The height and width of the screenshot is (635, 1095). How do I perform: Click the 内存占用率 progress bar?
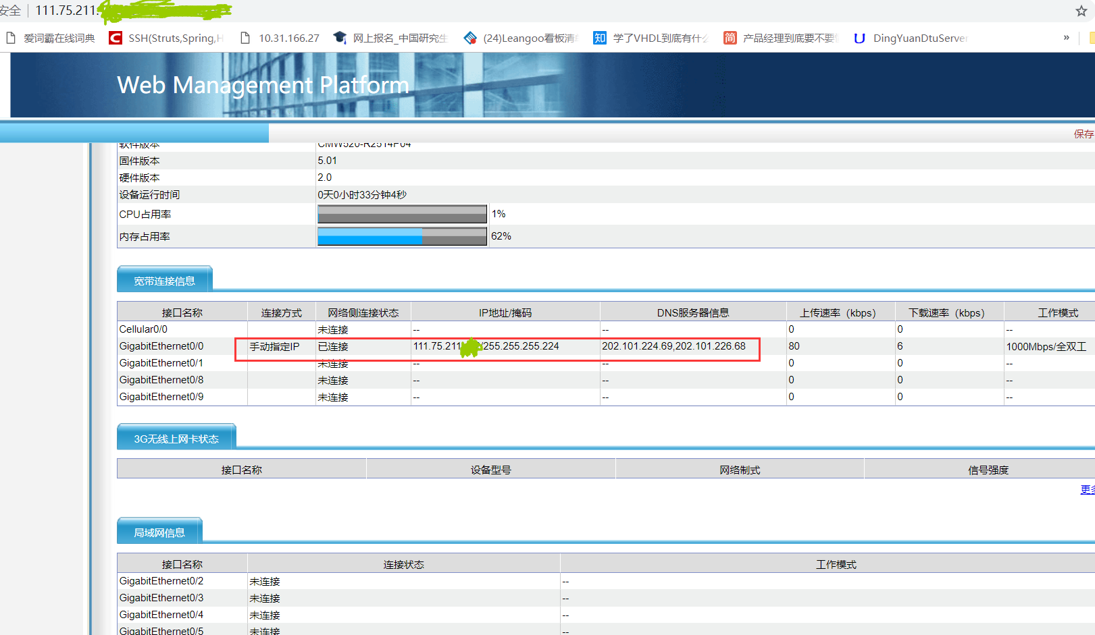click(x=402, y=236)
